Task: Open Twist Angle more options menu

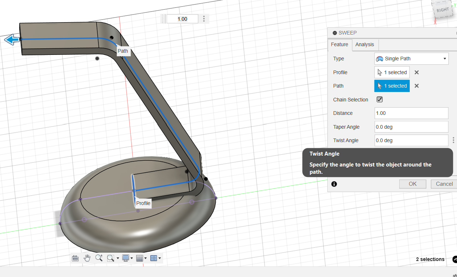Action: coord(453,140)
